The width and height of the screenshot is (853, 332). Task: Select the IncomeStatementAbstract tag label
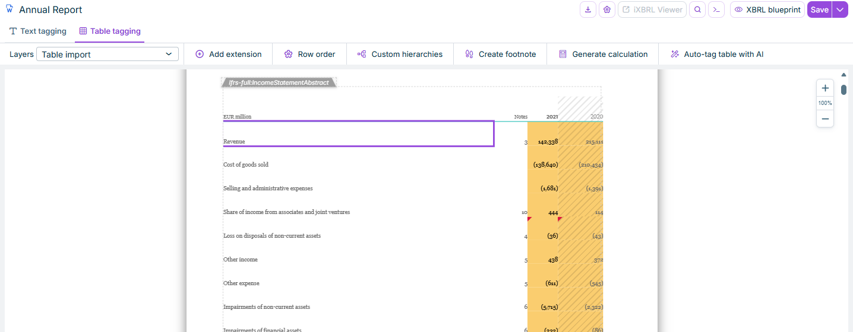point(279,82)
